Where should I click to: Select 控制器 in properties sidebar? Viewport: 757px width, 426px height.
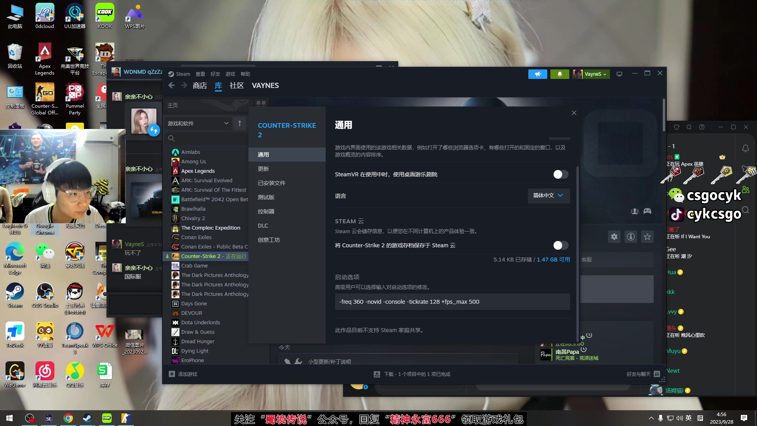click(x=287, y=211)
